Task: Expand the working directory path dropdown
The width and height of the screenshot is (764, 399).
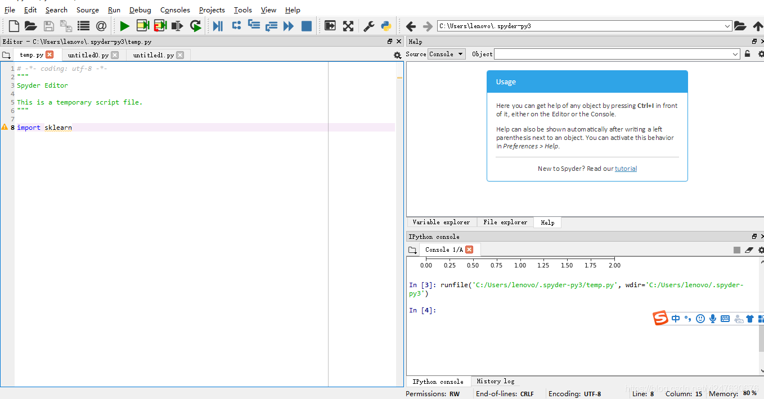Action: tap(727, 26)
